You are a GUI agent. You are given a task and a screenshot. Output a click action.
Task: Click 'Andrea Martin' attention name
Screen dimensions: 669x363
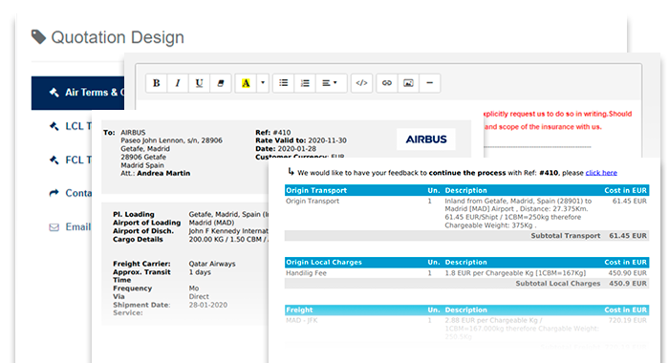pyautogui.click(x=163, y=173)
